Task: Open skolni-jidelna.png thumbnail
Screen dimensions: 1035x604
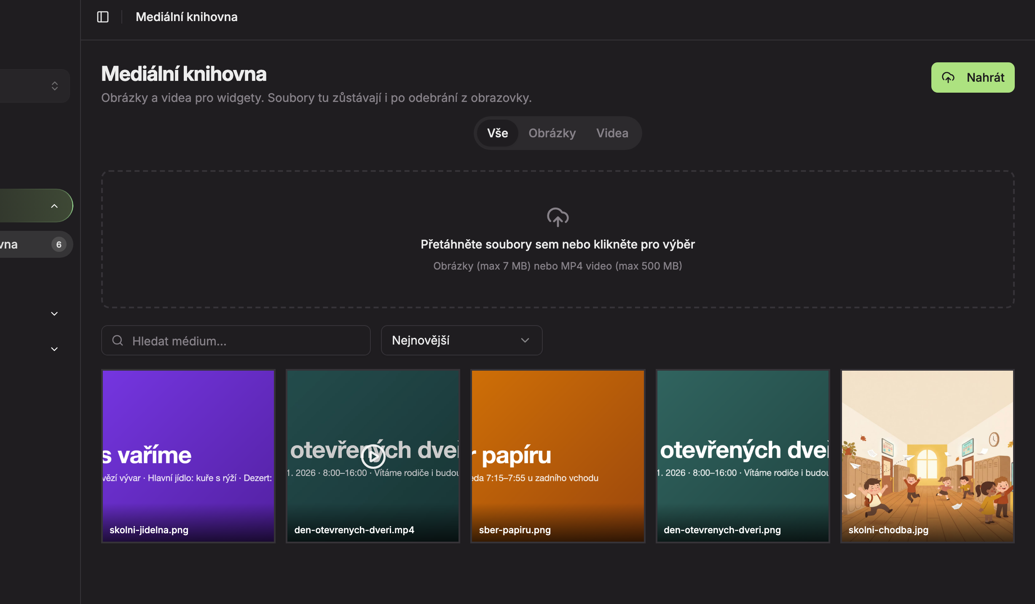Action: coord(188,456)
